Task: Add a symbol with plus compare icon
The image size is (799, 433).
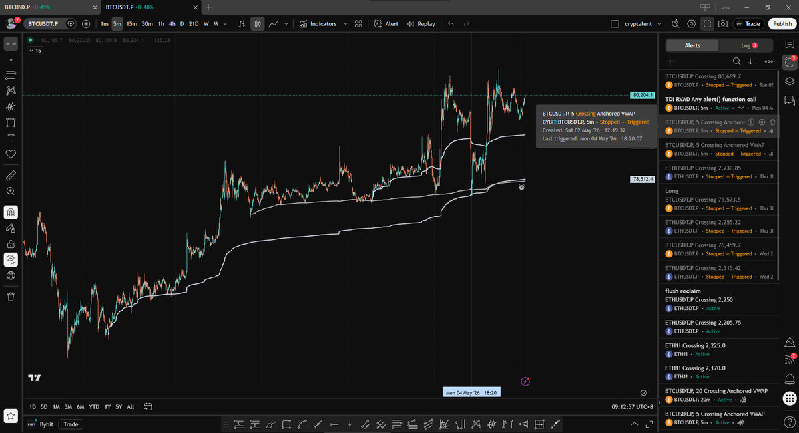Action: tap(86, 23)
